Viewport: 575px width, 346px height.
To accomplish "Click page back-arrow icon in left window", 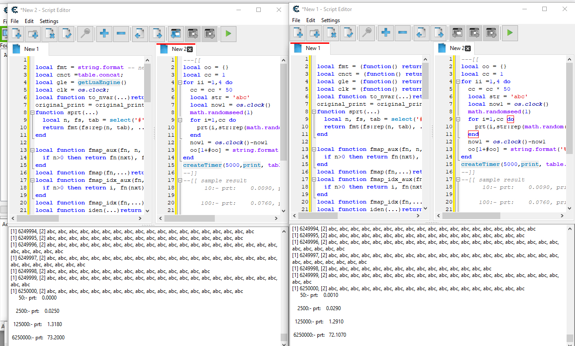I will tap(140, 34).
